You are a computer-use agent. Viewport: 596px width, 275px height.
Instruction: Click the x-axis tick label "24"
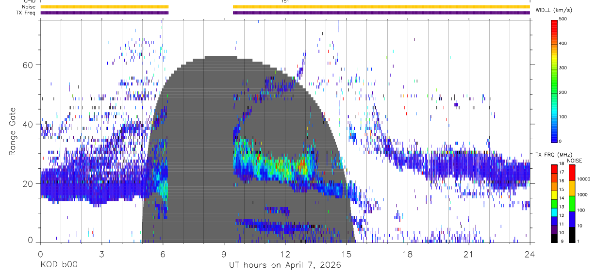(530, 254)
